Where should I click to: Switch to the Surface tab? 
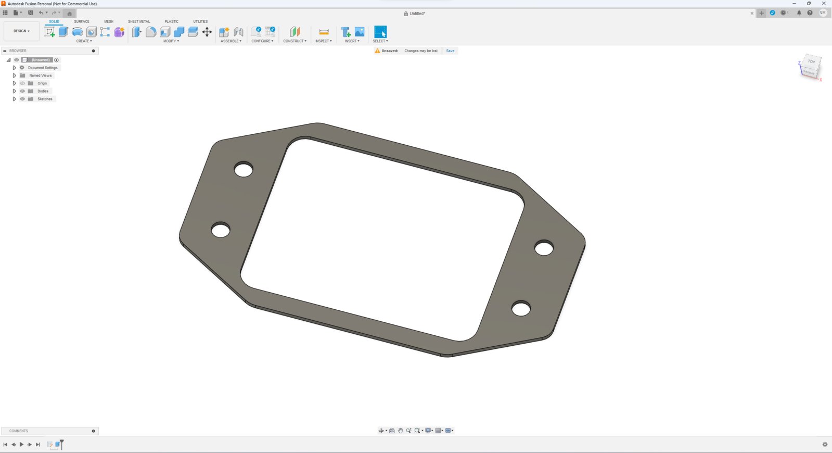click(x=82, y=21)
